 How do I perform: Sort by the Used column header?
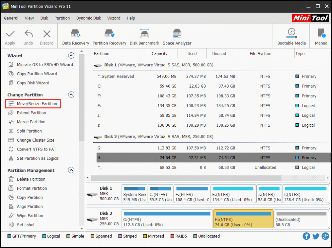[x=192, y=53]
